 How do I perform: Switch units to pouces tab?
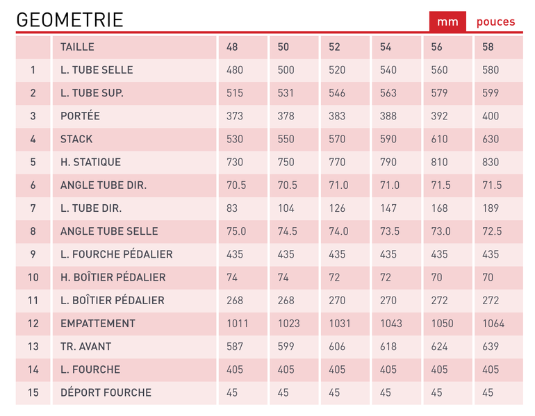coord(495,22)
